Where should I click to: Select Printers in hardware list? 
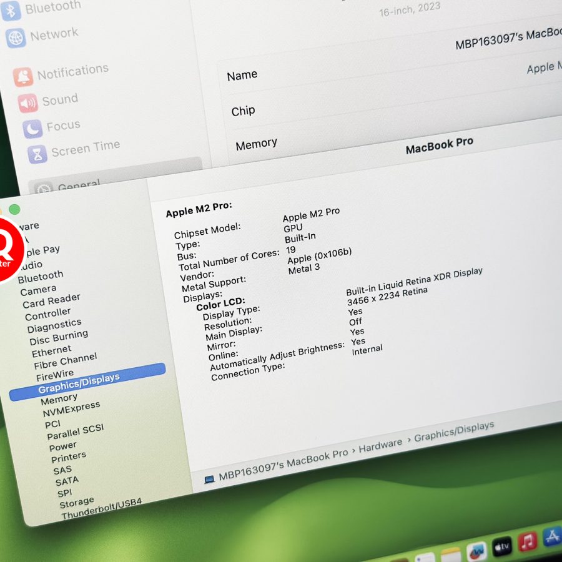coord(69,457)
